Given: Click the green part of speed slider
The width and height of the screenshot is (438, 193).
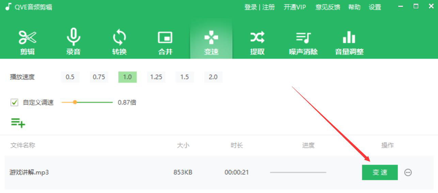Looking at the screenshot, I should (95, 102).
